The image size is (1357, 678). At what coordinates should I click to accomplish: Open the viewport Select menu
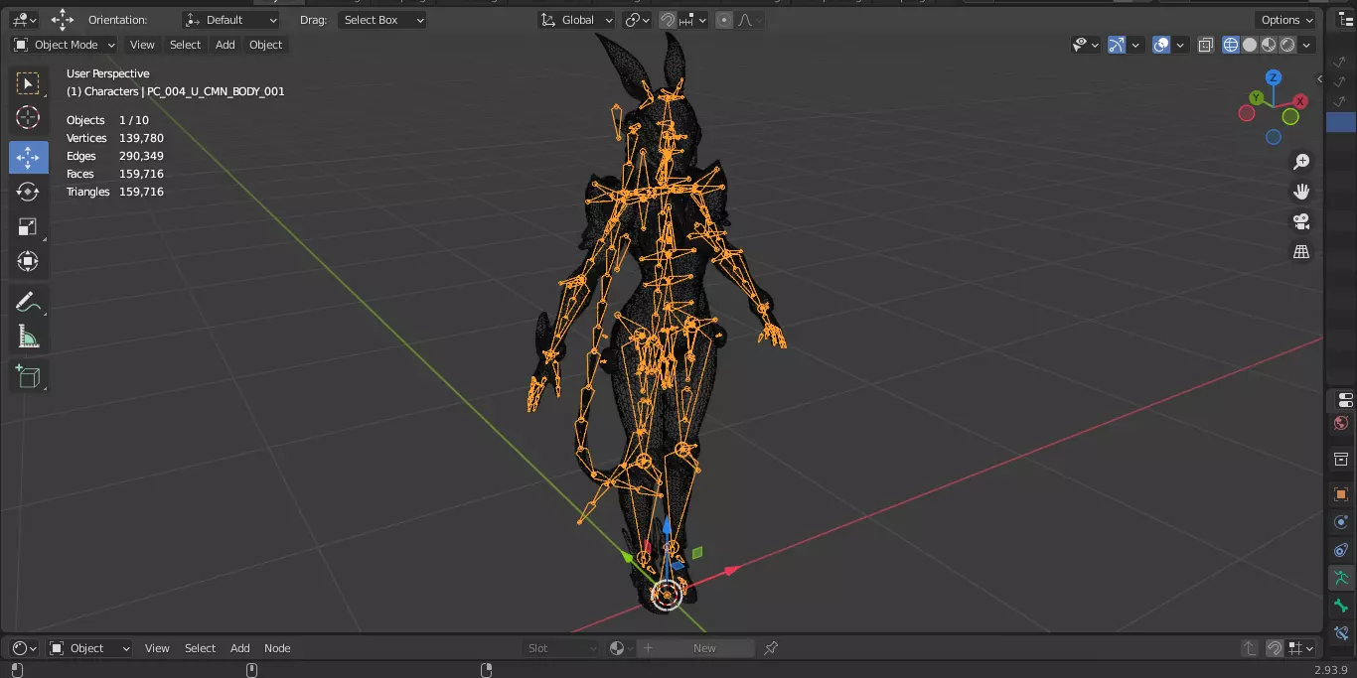(185, 45)
